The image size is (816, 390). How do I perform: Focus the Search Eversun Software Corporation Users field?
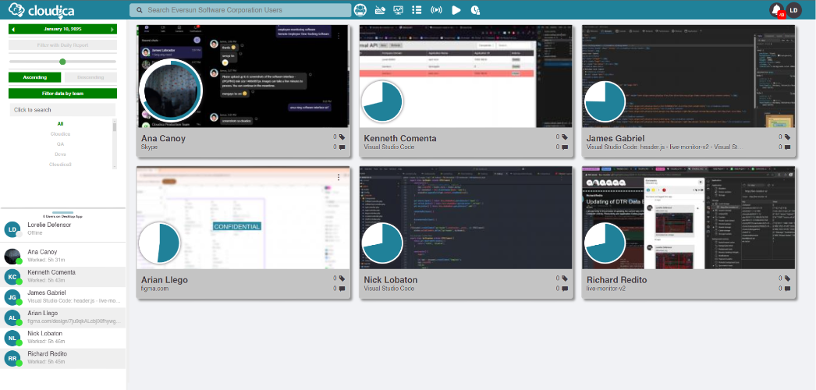(240, 10)
